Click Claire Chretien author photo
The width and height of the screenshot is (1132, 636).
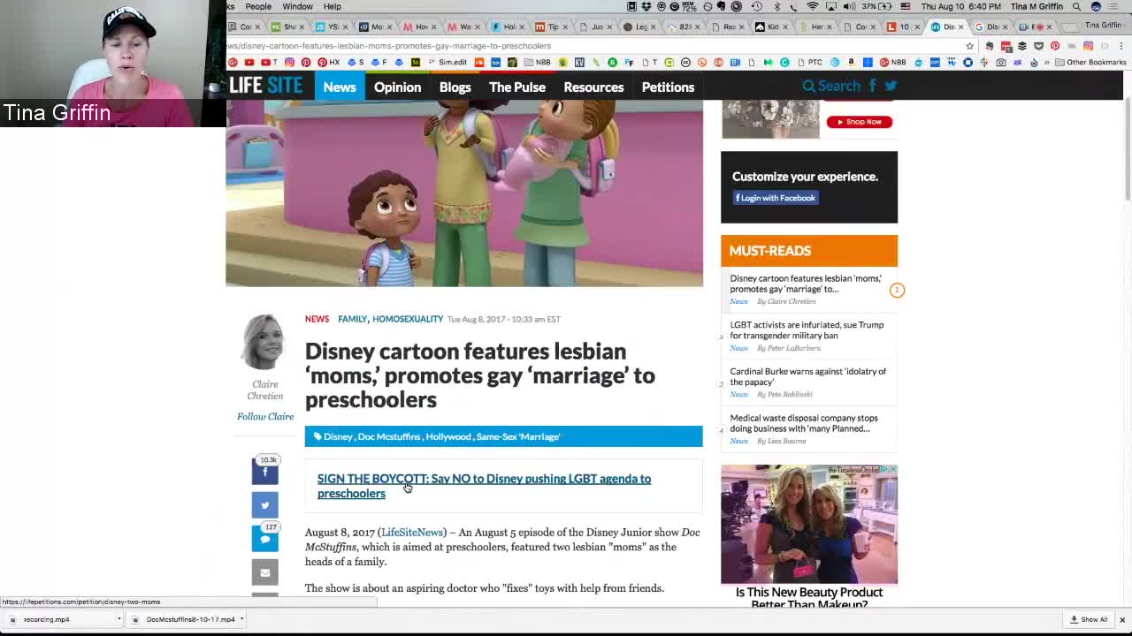pos(264,342)
